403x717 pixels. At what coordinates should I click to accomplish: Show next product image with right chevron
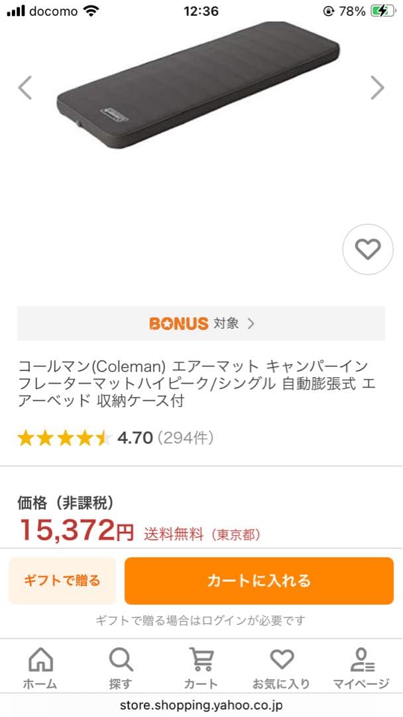pyautogui.click(x=378, y=87)
